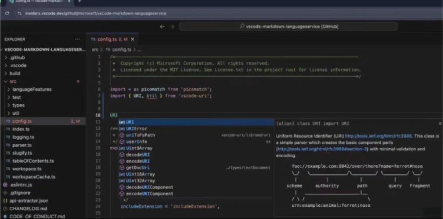This screenshot has width=443, height=219.
Task: Click the typed URI text on line 10
Action: [x=114, y=115]
